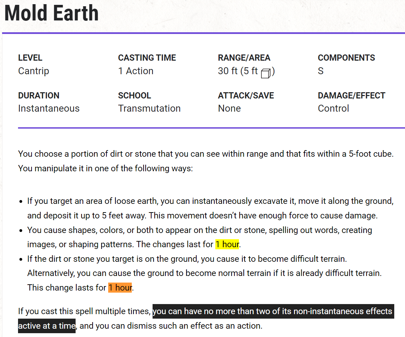
Task: Click the 'Control' damage/effect value
Action: [x=334, y=109]
